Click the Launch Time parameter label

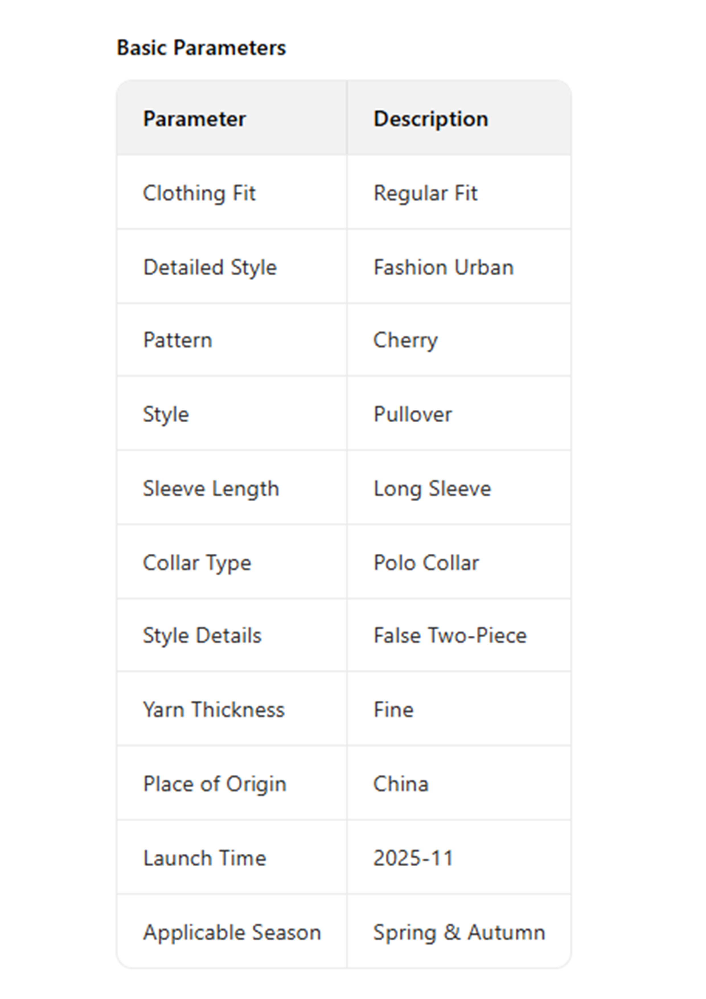click(x=204, y=858)
